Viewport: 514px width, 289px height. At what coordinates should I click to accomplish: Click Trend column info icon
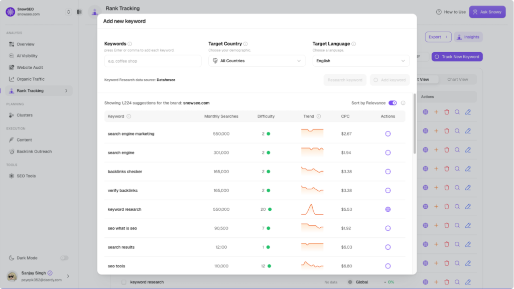319,116
